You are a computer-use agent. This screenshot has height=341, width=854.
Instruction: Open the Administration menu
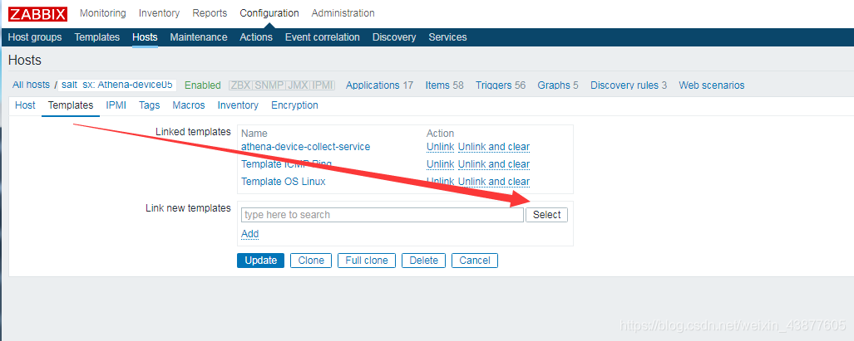[x=343, y=13]
